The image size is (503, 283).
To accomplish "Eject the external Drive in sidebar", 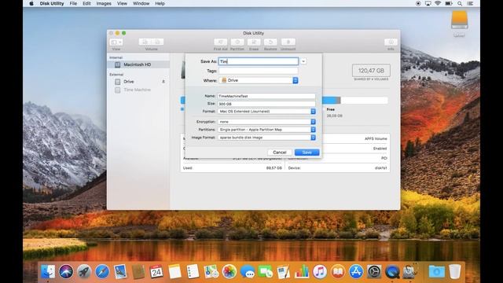I will [x=163, y=82].
